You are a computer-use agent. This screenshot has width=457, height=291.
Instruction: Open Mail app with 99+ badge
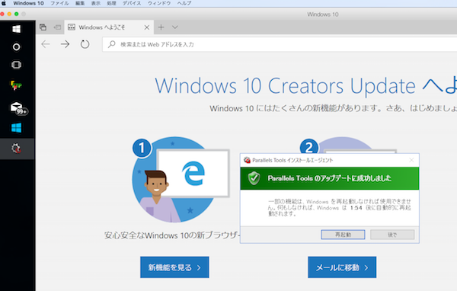tap(18, 108)
